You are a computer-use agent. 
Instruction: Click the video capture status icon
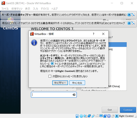(x=105, y=116)
